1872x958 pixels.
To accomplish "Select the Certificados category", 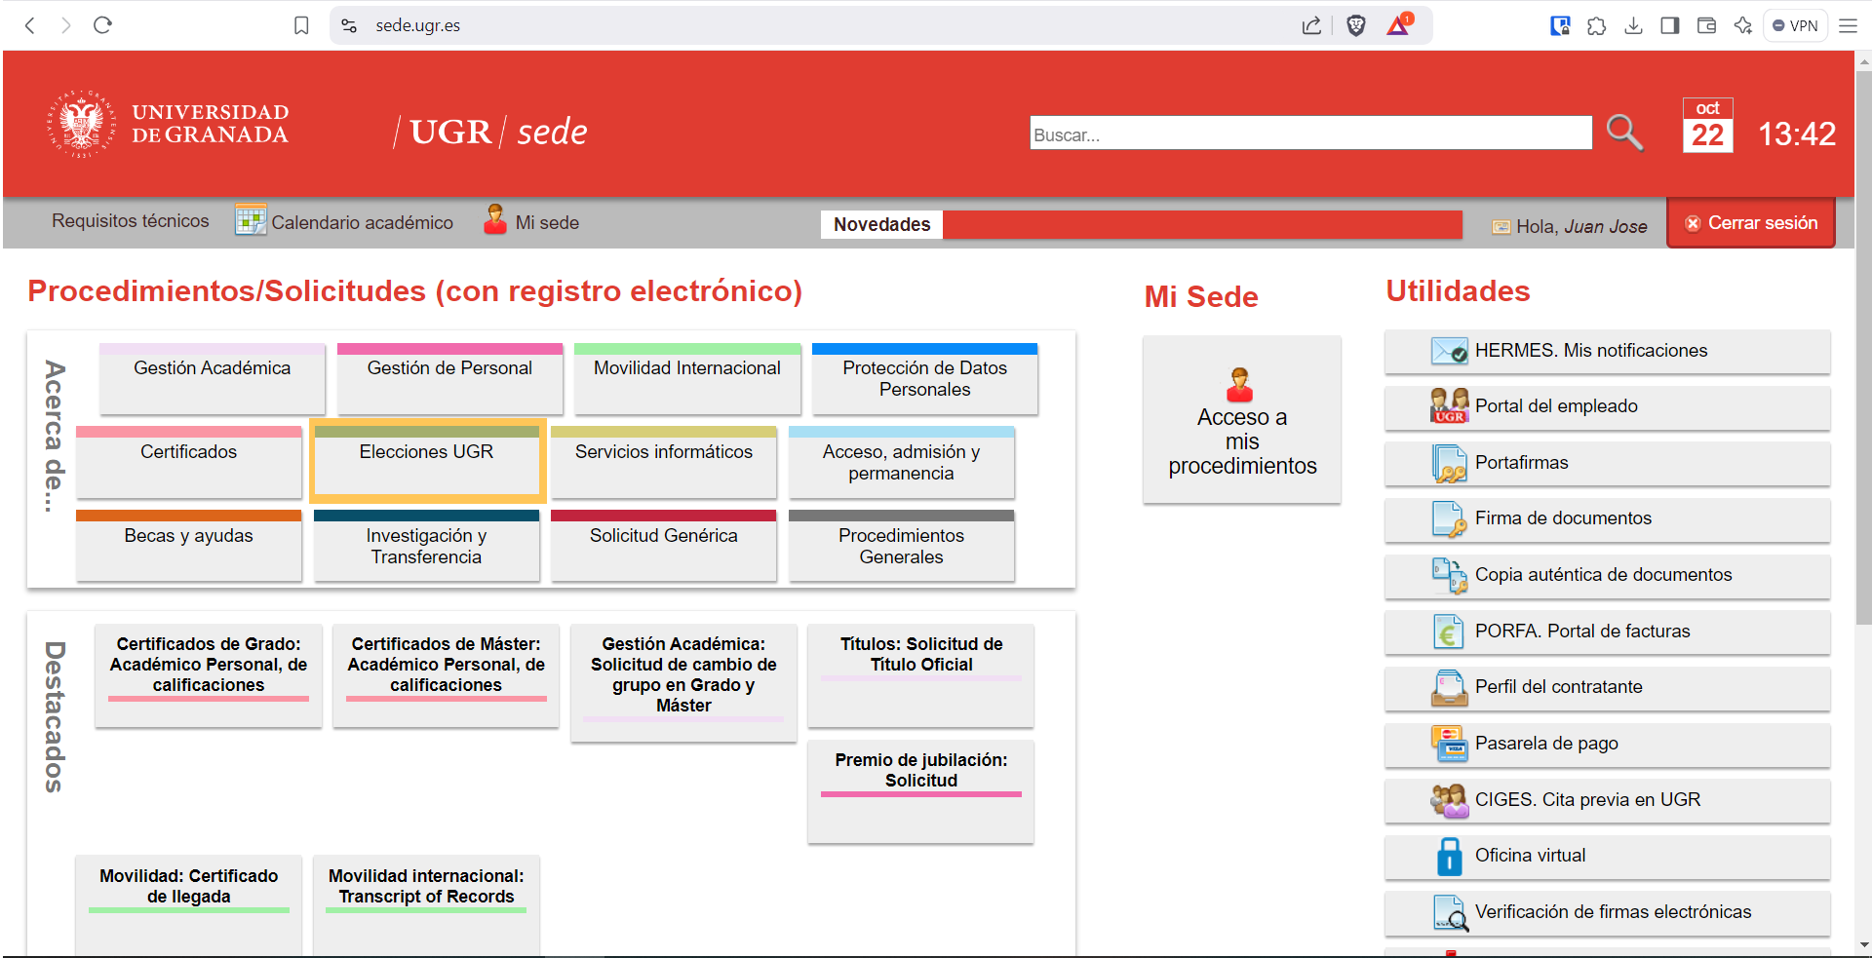I will pyautogui.click(x=188, y=462).
